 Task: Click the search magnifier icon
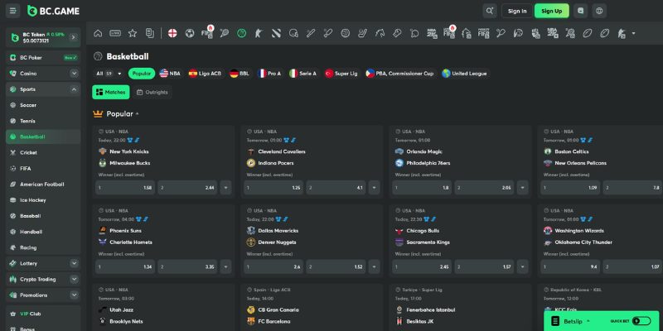tap(490, 11)
